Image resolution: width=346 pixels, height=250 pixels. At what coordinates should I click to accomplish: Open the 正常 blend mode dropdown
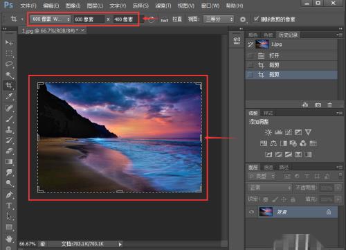(x=270, y=188)
